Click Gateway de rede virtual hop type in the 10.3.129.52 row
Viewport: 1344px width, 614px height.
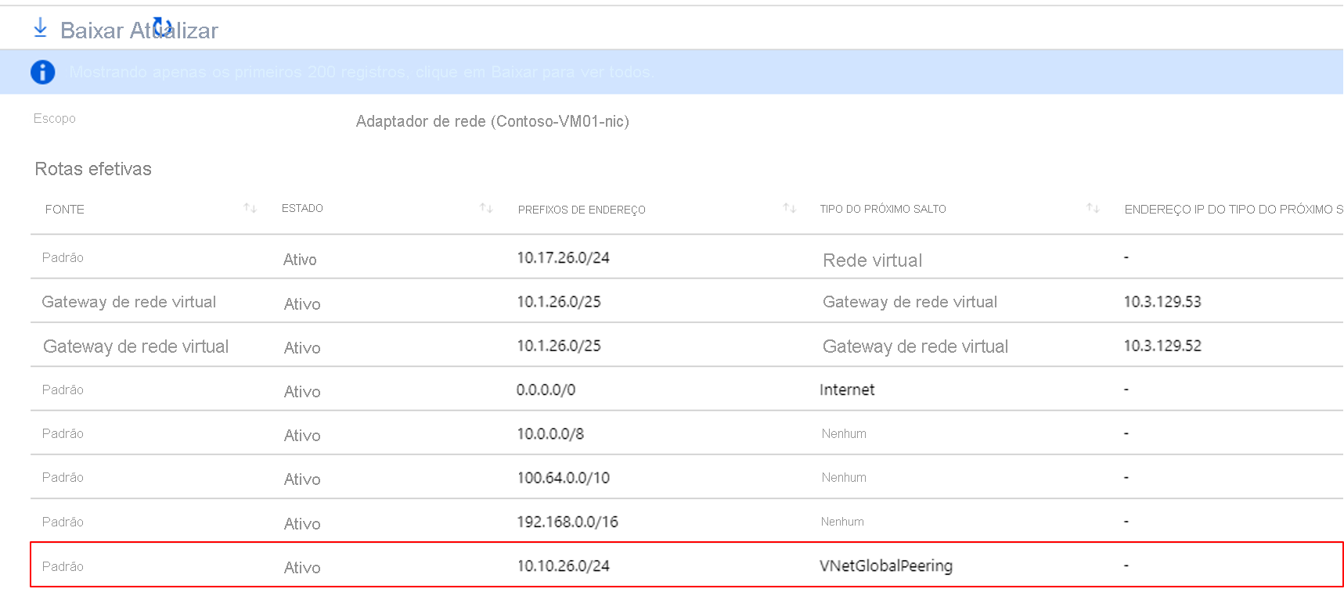point(915,346)
